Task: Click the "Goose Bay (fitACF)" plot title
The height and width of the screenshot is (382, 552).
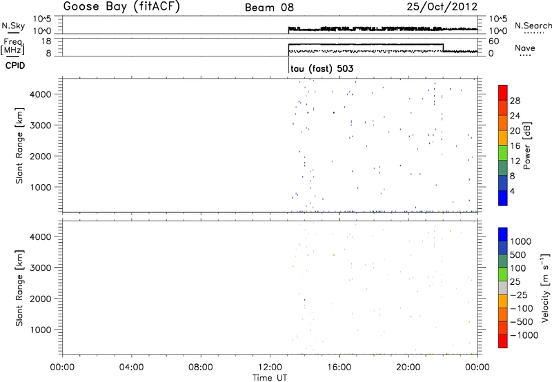Action: 121,7
